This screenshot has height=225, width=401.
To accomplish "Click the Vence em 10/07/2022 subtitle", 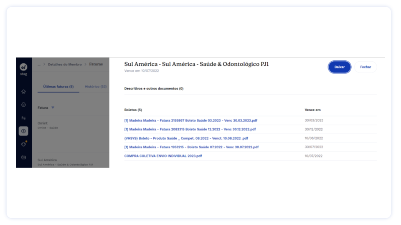I will pyautogui.click(x=142, y=71).
